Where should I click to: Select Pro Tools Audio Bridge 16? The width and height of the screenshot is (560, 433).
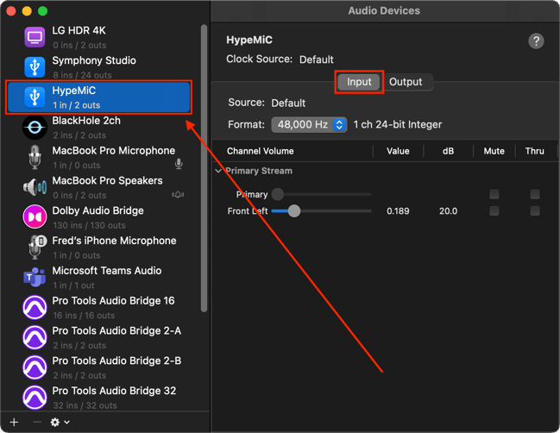coord(98,307)
